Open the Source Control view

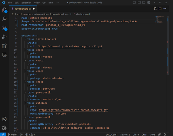click(x=4, y=28)
